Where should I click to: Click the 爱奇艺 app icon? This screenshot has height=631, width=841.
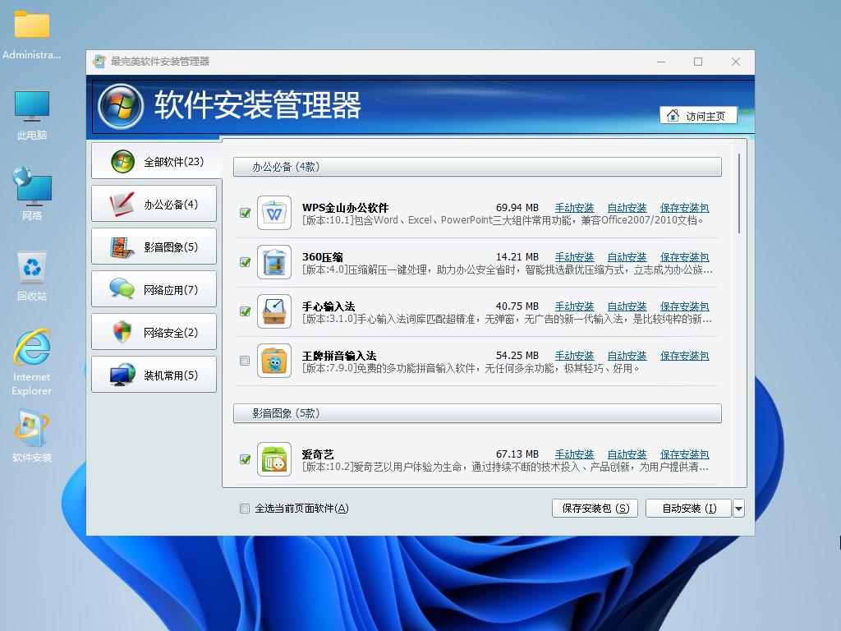[x=274, y=460]
